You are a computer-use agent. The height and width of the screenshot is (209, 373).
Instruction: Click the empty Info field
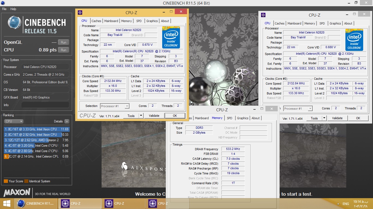click(45, 105)
